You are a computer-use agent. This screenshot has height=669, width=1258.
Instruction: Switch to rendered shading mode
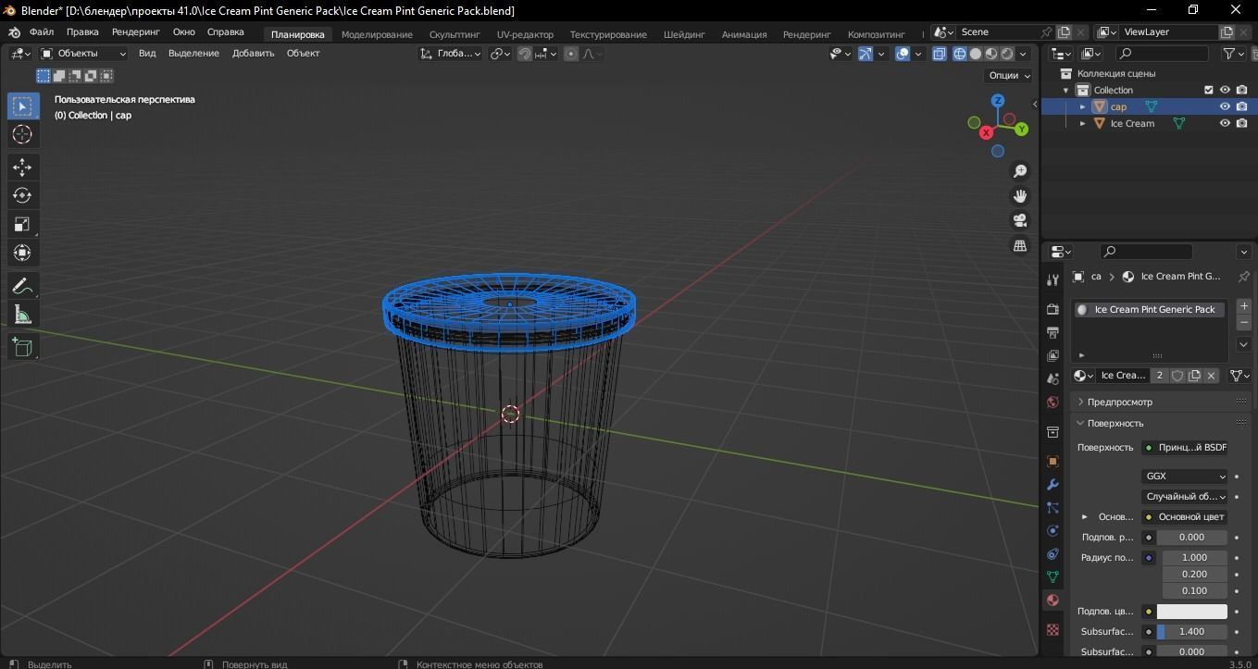1007,54
